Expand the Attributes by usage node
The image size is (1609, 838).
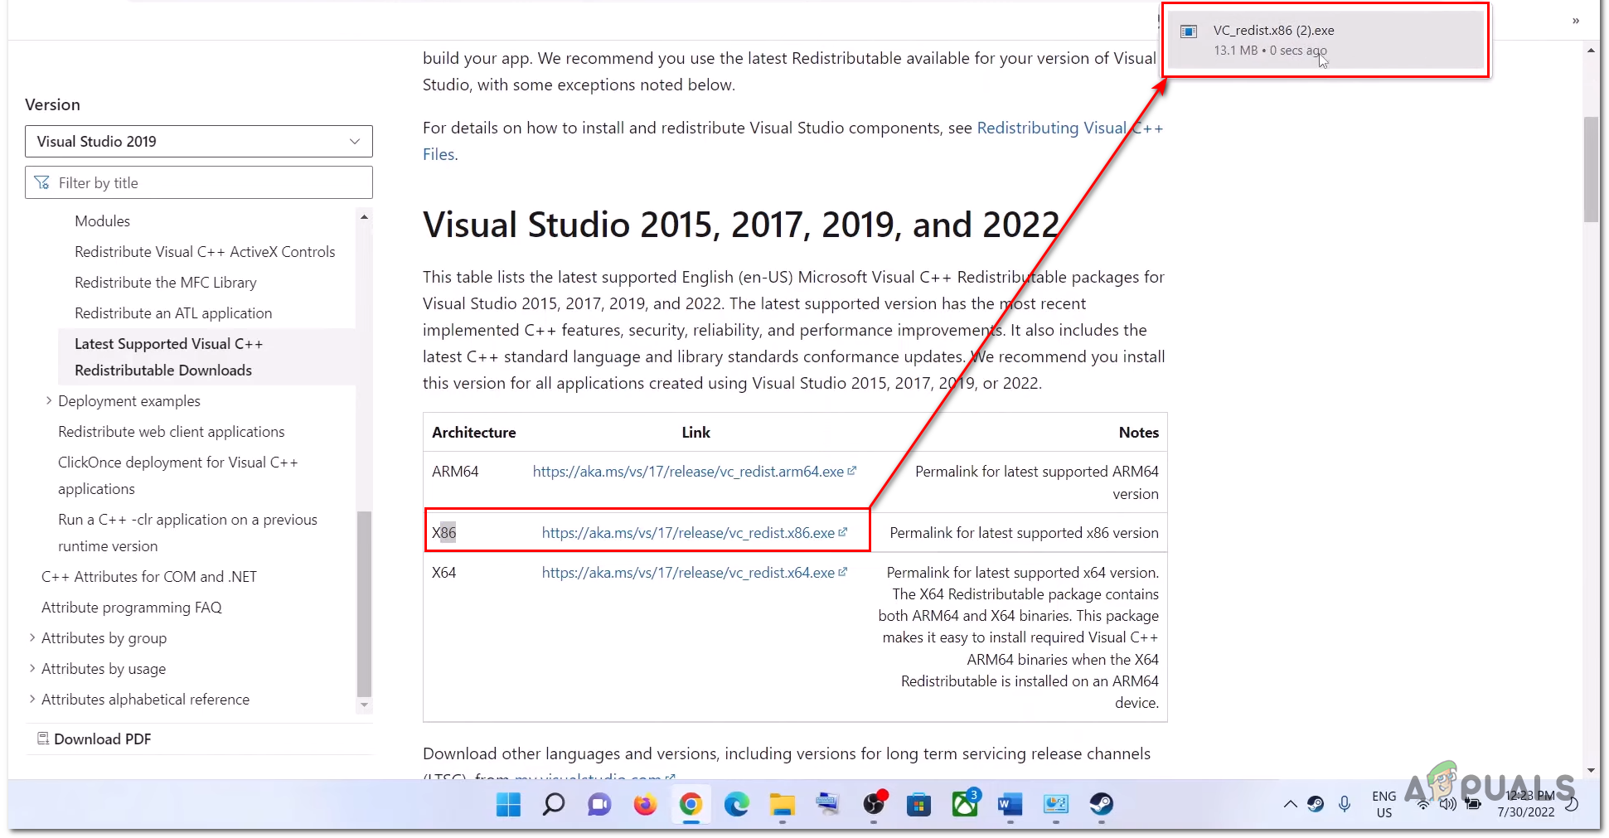click(32, 668)
